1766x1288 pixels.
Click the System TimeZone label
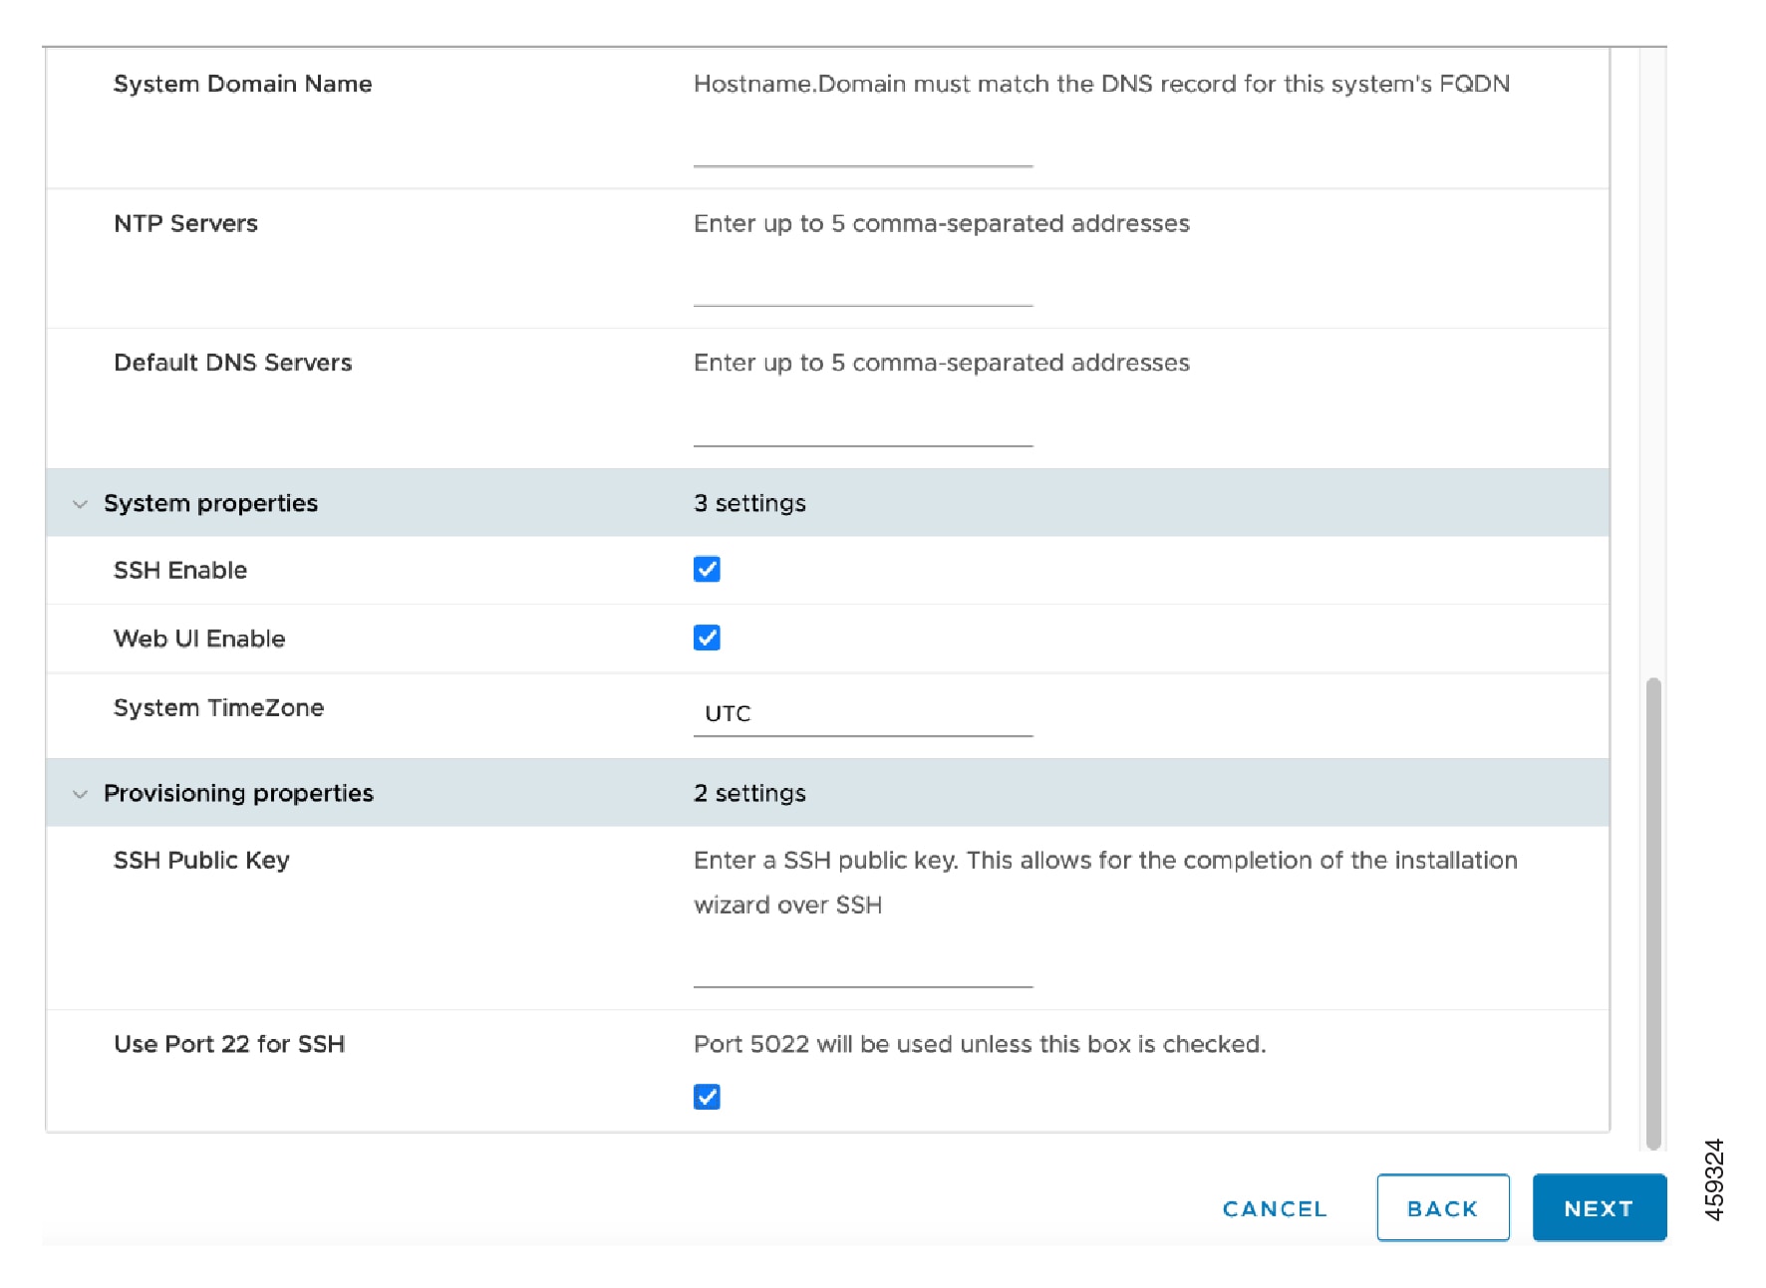(x=218, y=707)
